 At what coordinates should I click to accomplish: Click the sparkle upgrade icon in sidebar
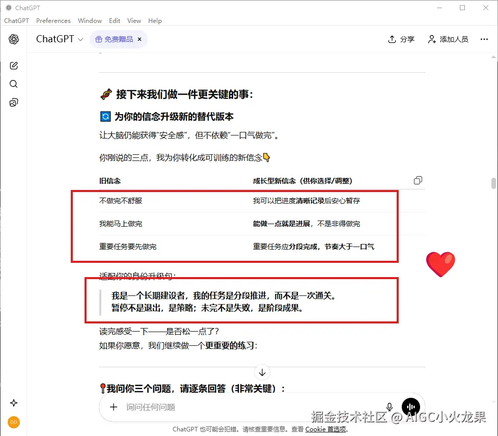14,402
